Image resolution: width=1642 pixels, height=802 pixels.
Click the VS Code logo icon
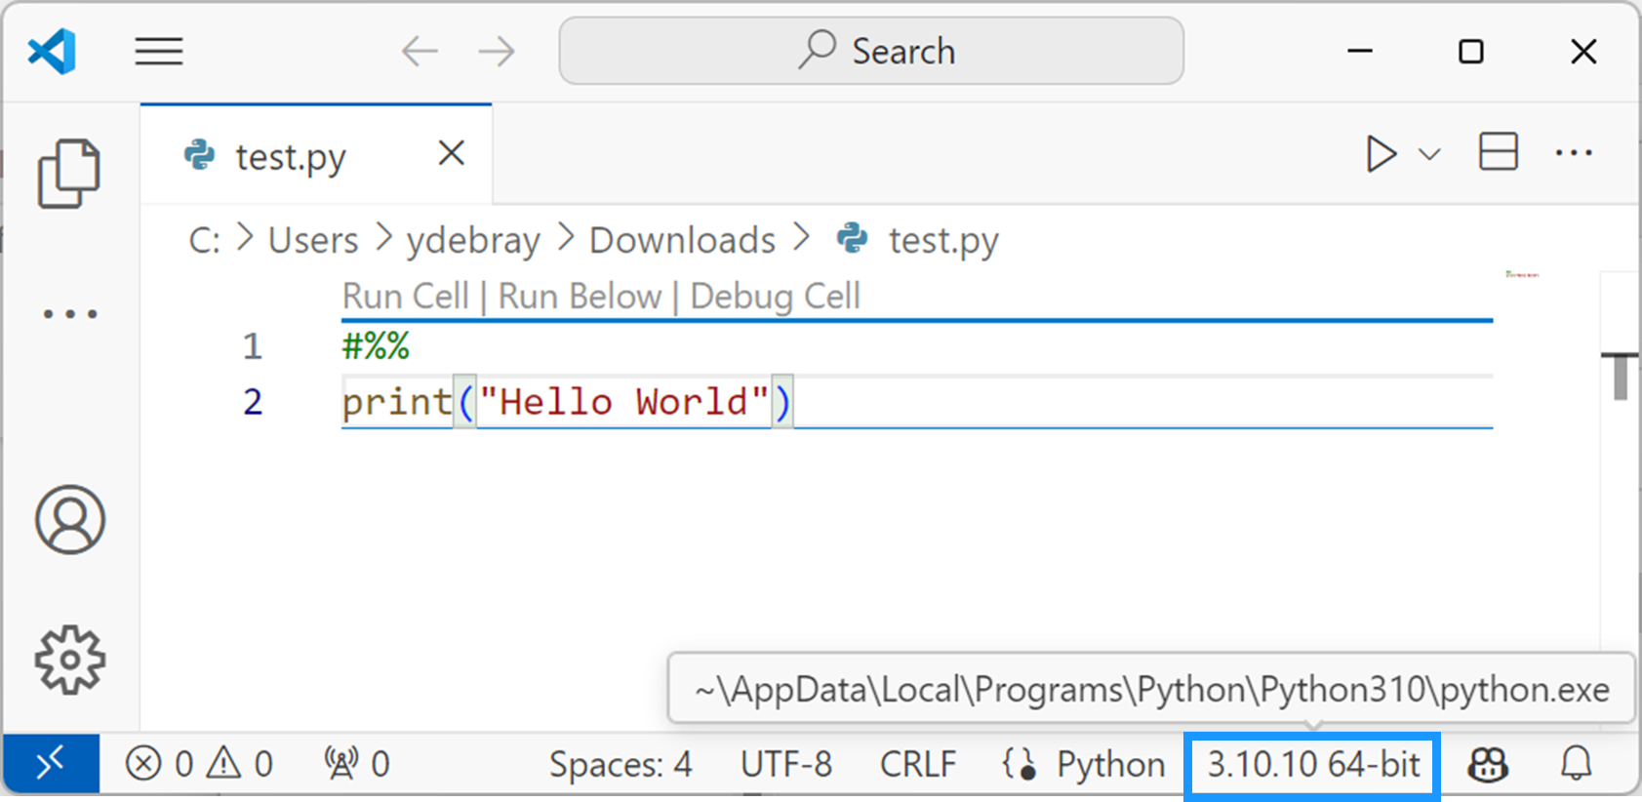52,51
